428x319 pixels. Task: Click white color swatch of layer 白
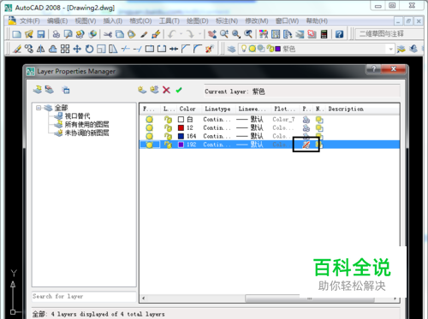[181, 120]
